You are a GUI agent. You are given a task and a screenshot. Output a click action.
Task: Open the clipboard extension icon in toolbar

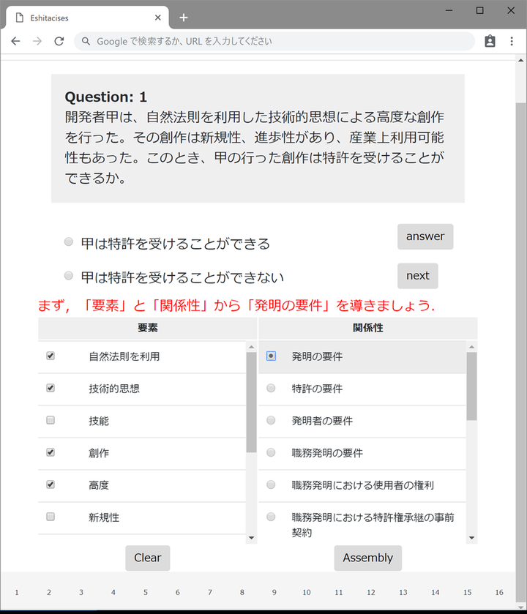click(x=490, y=41)
